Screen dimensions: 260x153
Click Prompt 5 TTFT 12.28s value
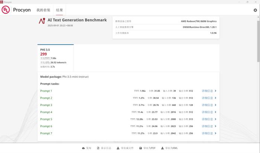140,119
